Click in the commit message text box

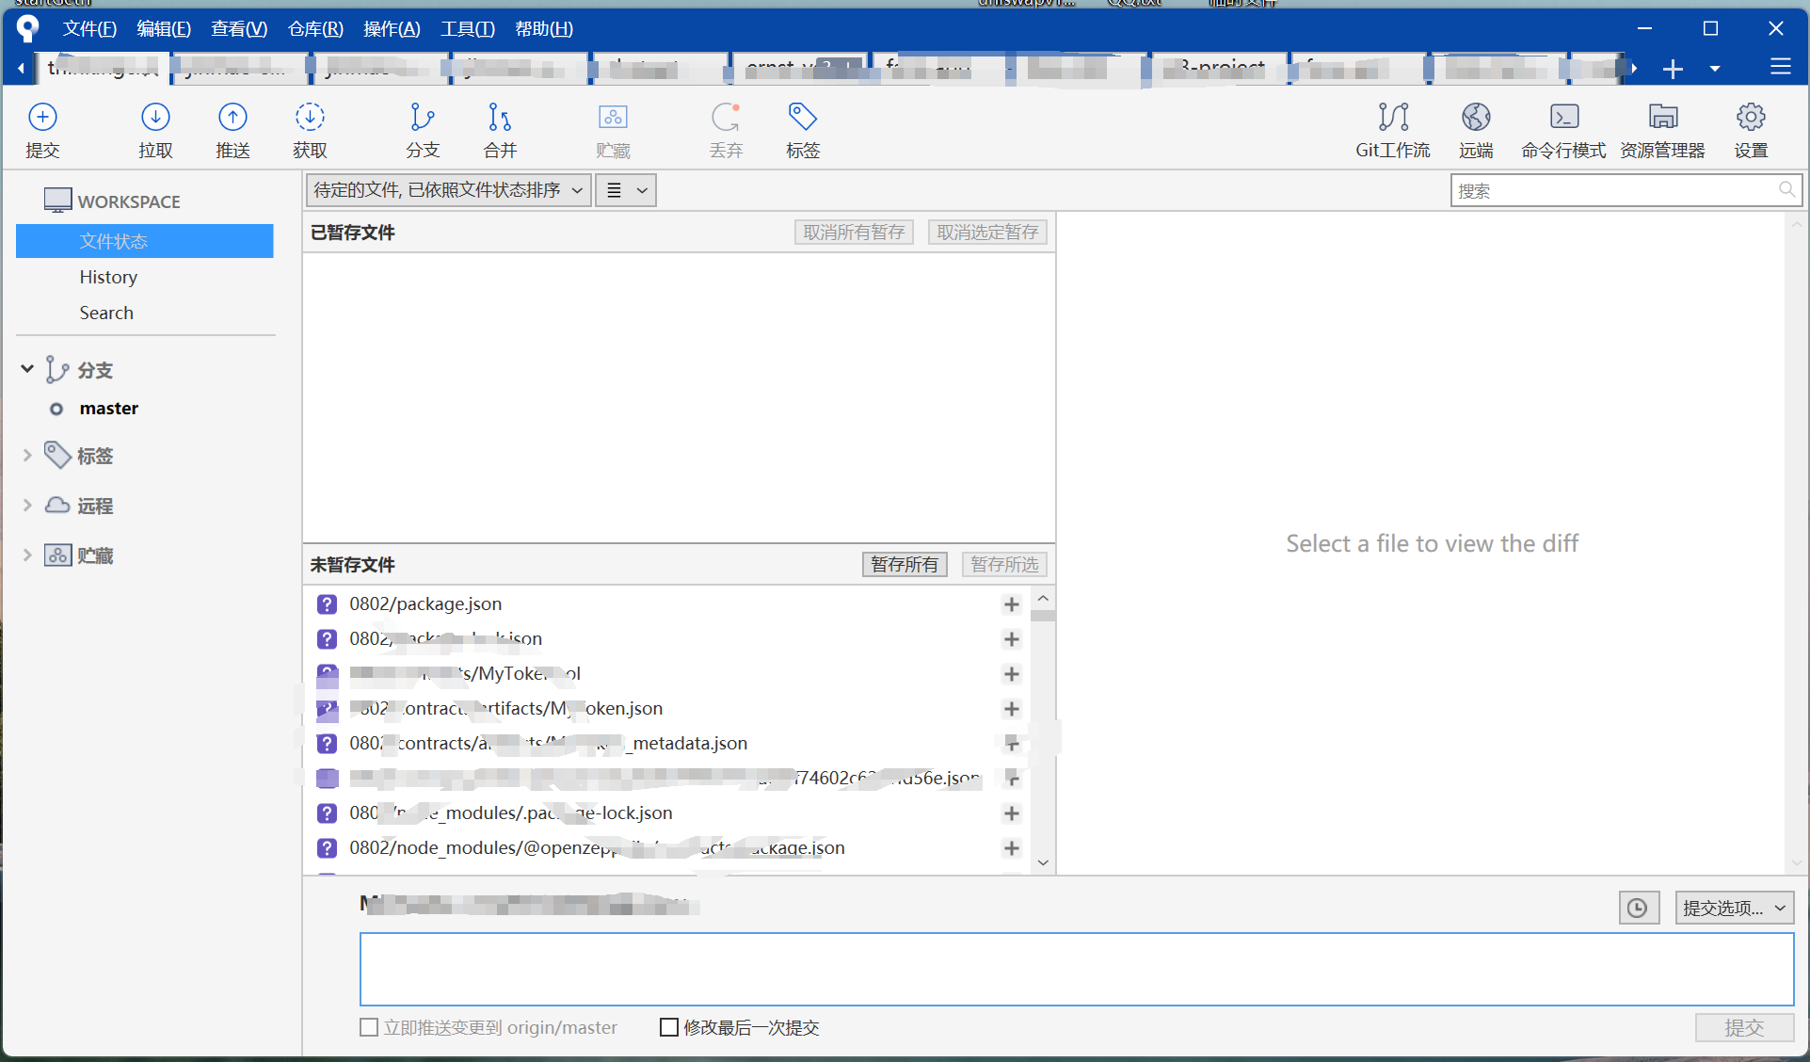pos(1076,969)
